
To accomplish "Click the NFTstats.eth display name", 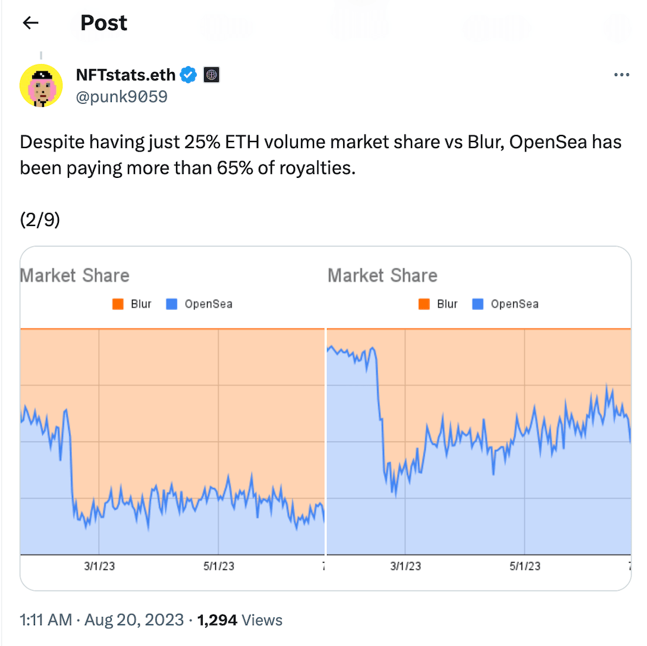I will pos(126,75).
